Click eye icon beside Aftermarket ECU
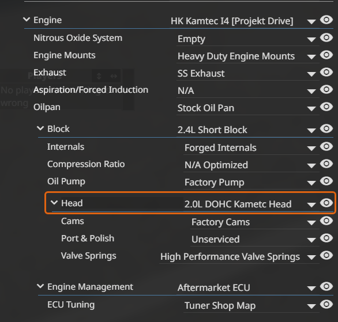The image size is (338, 322). pos(326,286)
